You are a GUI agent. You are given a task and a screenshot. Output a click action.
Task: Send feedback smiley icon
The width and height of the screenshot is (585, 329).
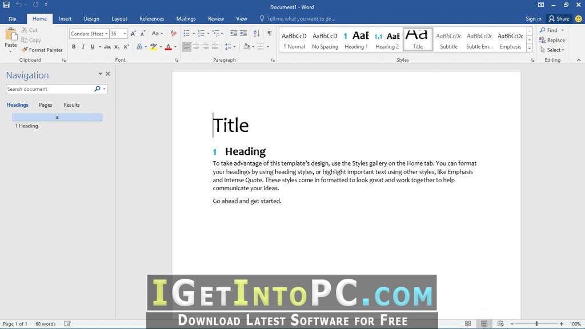pyautogui.click(x=578, y=19)
